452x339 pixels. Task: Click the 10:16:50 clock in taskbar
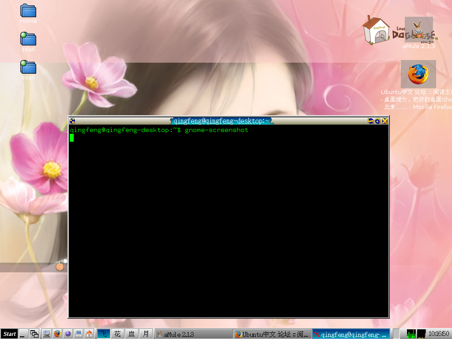pyautogui.click(x=439, y=334)
